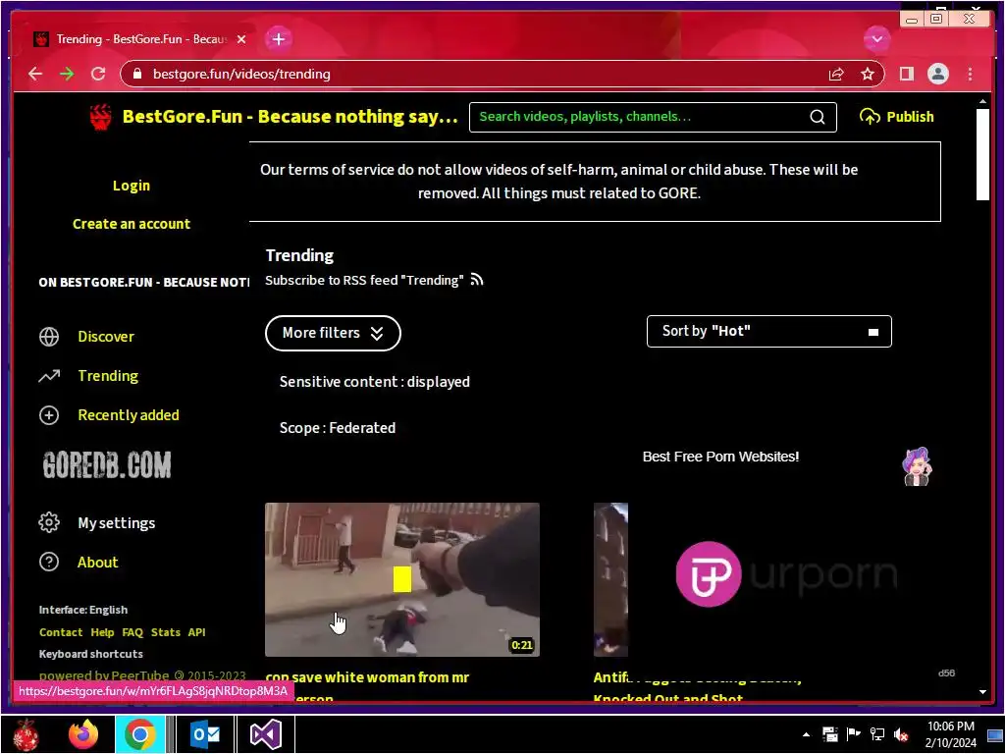Click the share page icon in the address bar
This screenshot has width=1005, height=754.
point(836,75)
